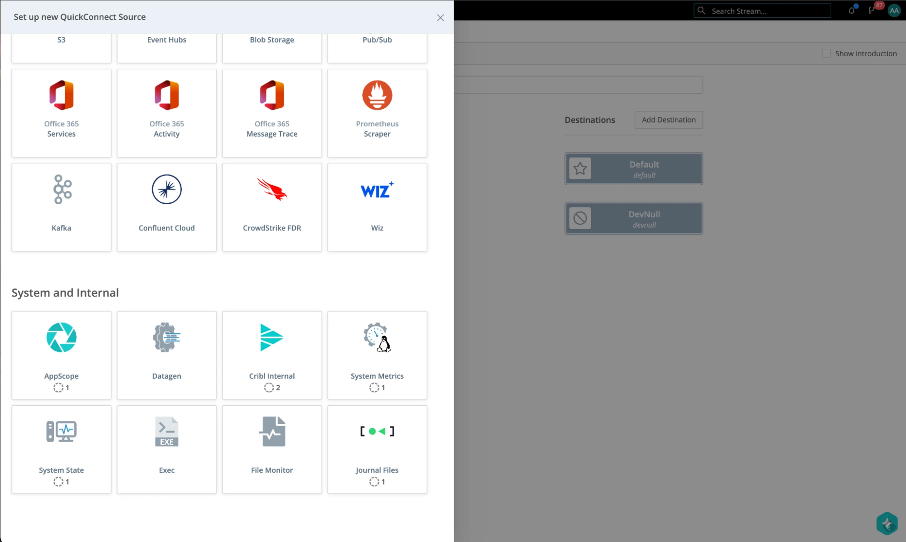Open the DevNull destination tile
The image size is (906, 542).
coord(634,218)
